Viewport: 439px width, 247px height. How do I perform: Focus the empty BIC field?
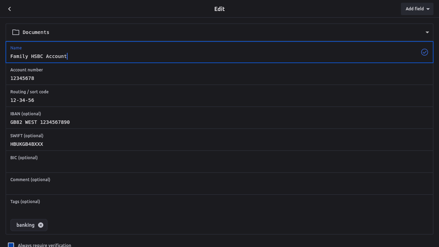[219, 166]
